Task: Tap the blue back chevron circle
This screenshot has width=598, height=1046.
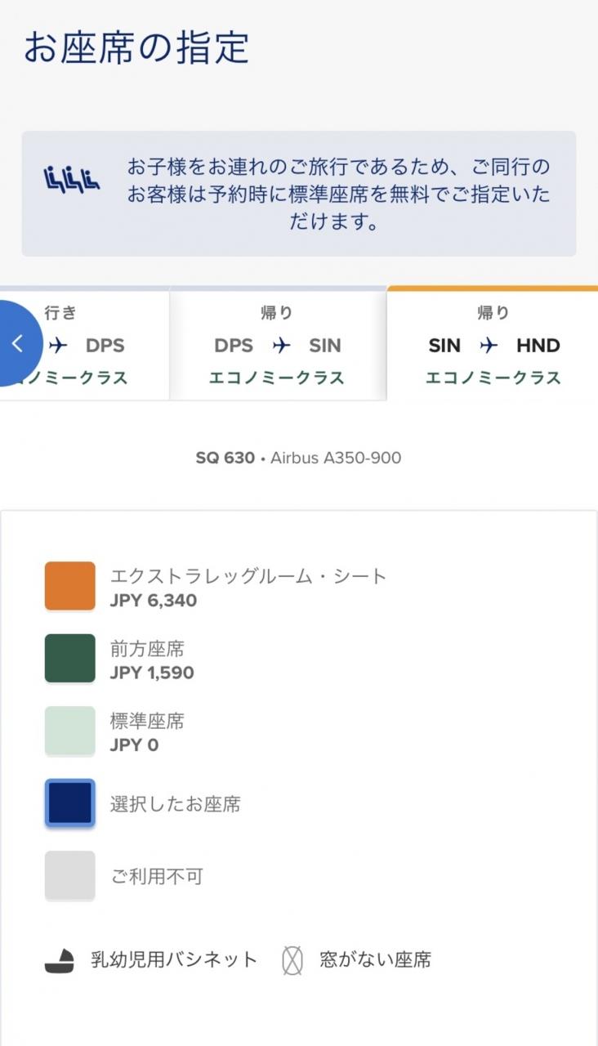Action: (x=18, y=343)
